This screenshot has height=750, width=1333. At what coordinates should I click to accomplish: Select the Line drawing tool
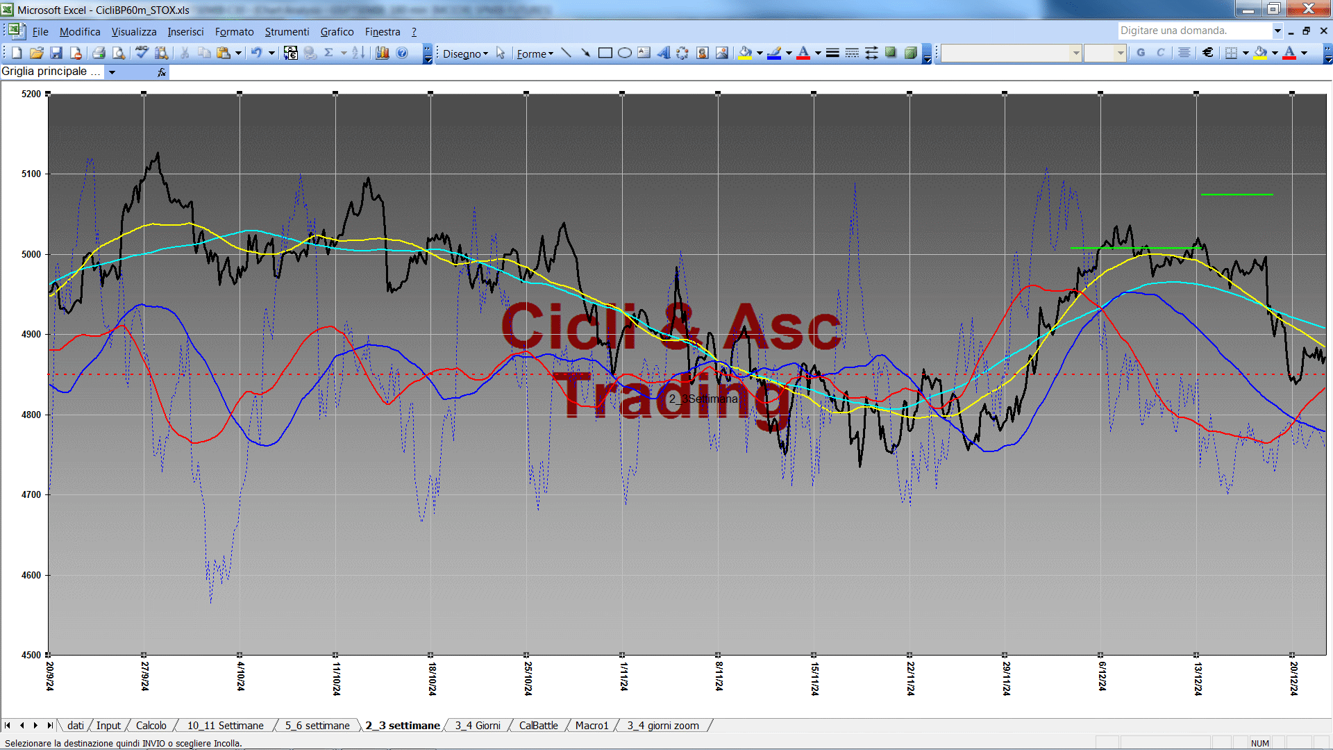click(567, 53)
